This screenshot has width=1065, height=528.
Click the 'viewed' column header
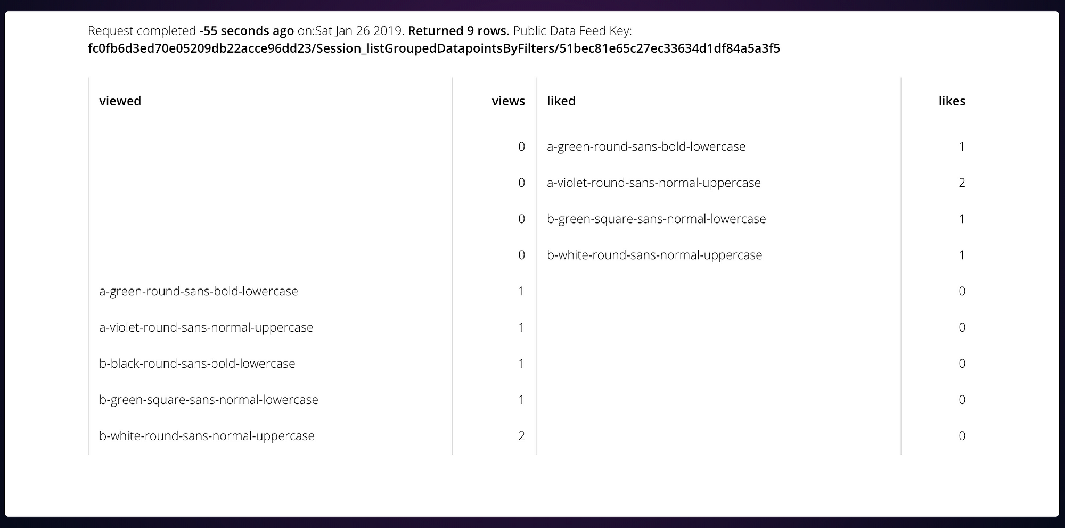(120, 101)
